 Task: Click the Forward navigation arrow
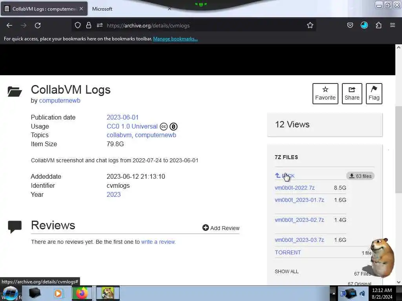click(x=24, y=25)
